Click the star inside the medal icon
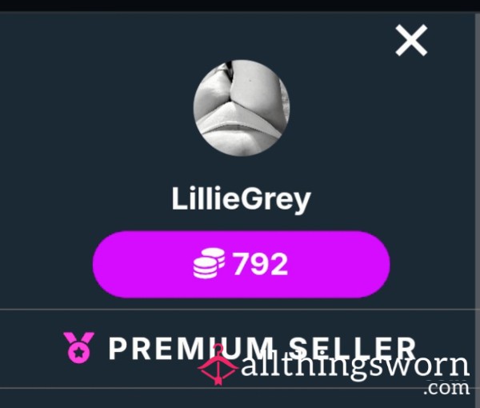 pyautogui.click(x=79, y=353)
